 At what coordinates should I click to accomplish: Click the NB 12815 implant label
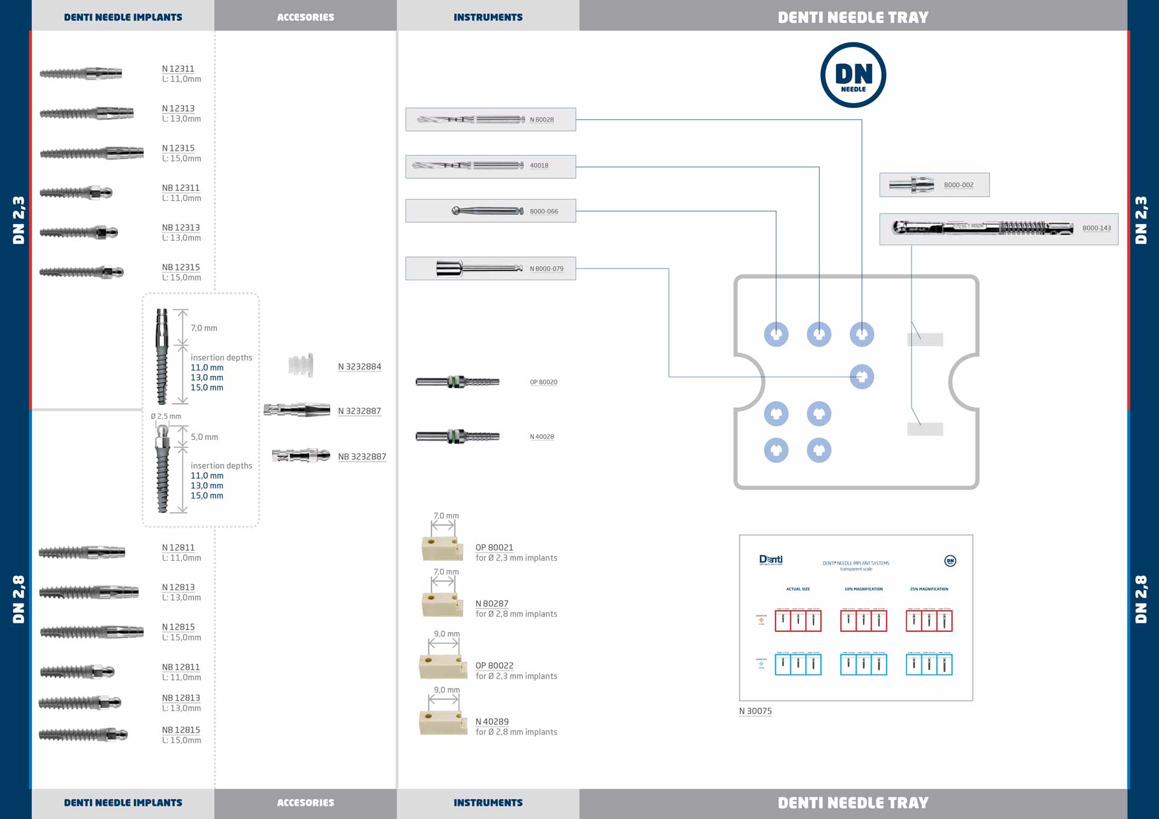(180, 730)
